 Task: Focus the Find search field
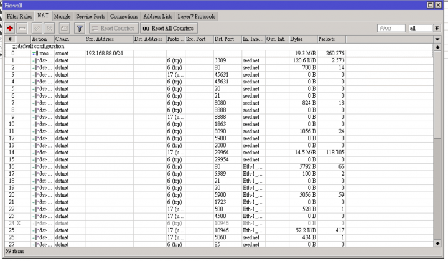pyautogui.click(x=391, y=28)
